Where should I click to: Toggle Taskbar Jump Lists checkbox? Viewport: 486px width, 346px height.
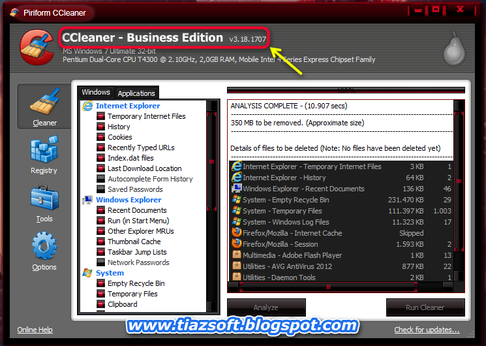100,252
